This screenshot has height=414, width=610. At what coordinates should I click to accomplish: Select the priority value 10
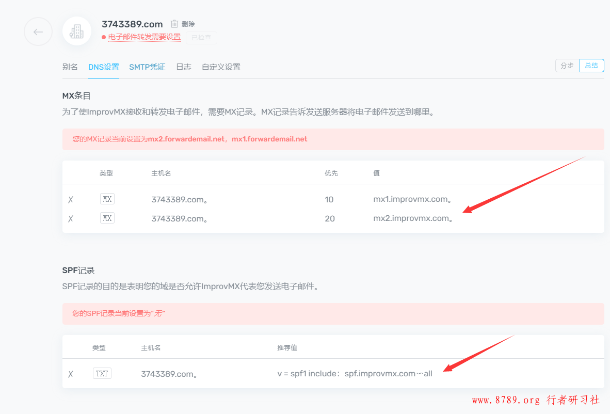pos(329,200)
